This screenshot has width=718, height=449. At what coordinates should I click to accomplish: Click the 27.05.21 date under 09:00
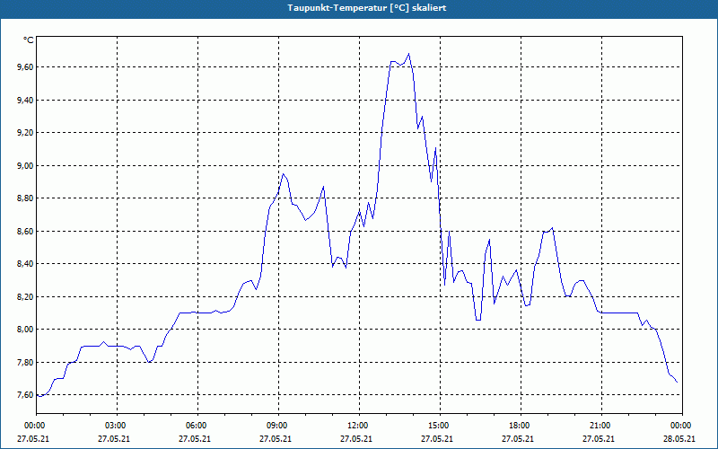(x=276, y=438)
